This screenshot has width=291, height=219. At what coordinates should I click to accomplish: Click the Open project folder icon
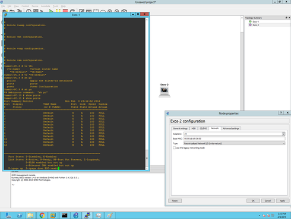[x=12, y=11]
